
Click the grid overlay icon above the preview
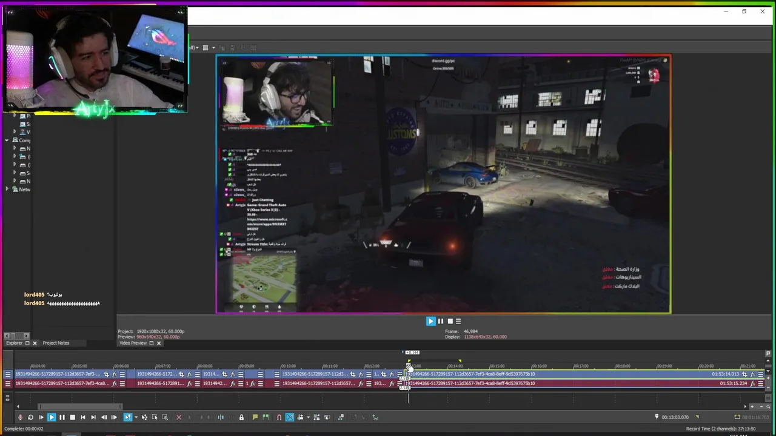coord(206,48)
